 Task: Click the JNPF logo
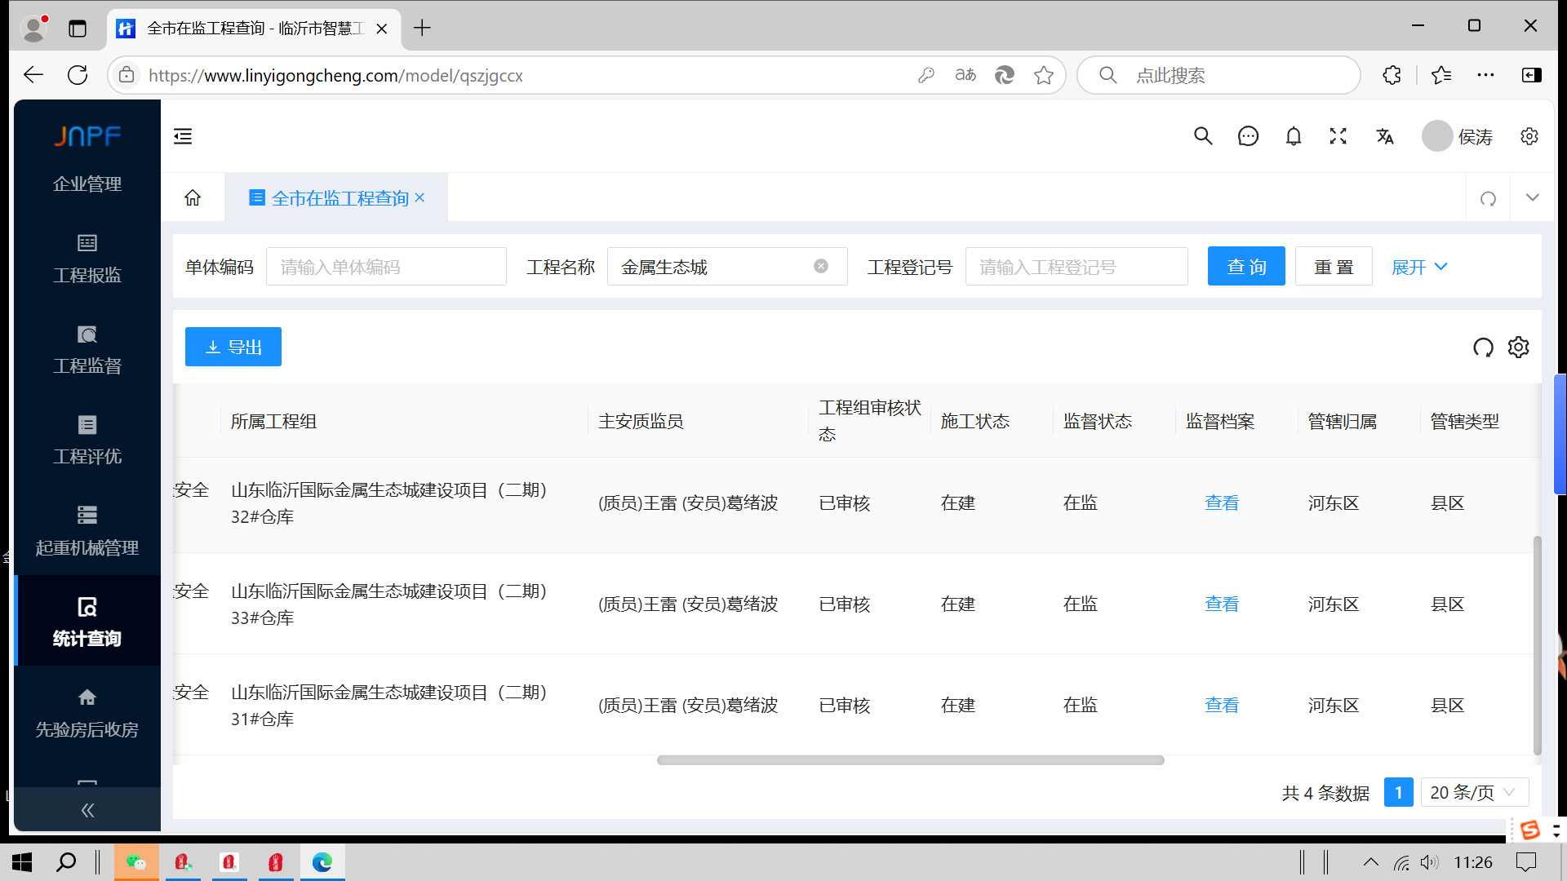(x=87, y=135)
